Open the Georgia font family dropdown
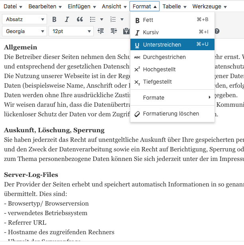Screen dimensions: 244x245 point(25,31)
